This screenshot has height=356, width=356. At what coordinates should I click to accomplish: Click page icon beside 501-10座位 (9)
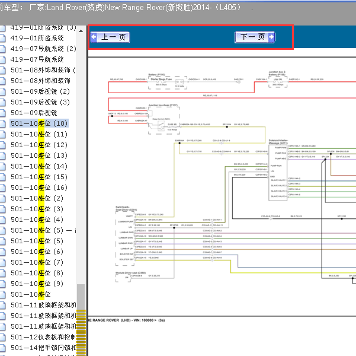coord(2,284)
